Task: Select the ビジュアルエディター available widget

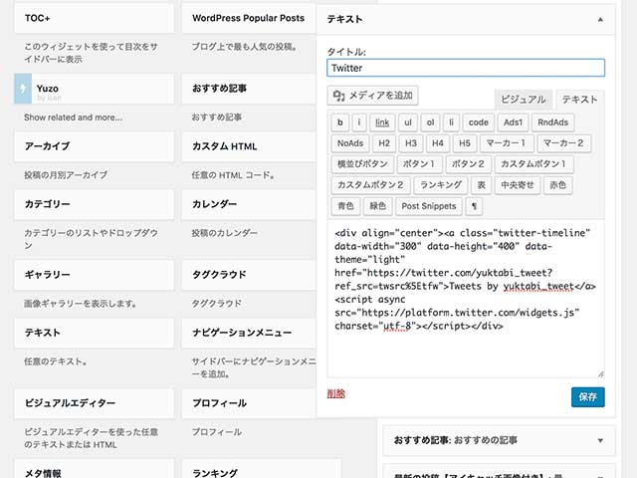Action: (x=95, y=403)
